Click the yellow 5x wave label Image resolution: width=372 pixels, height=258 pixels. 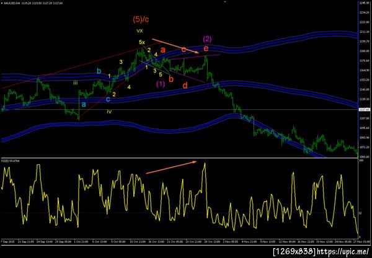(142, 42)
